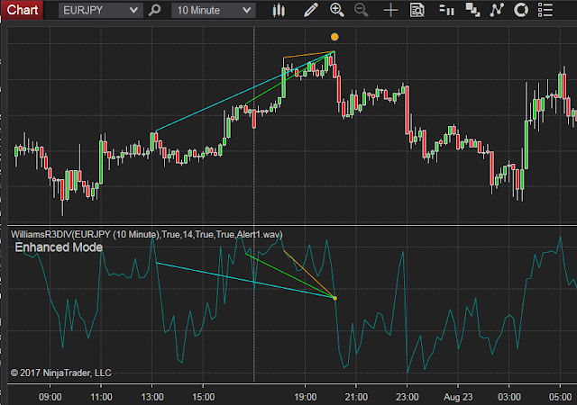Click the Aug 23 date axis label
577x405 pixels.
click(458, 397)
